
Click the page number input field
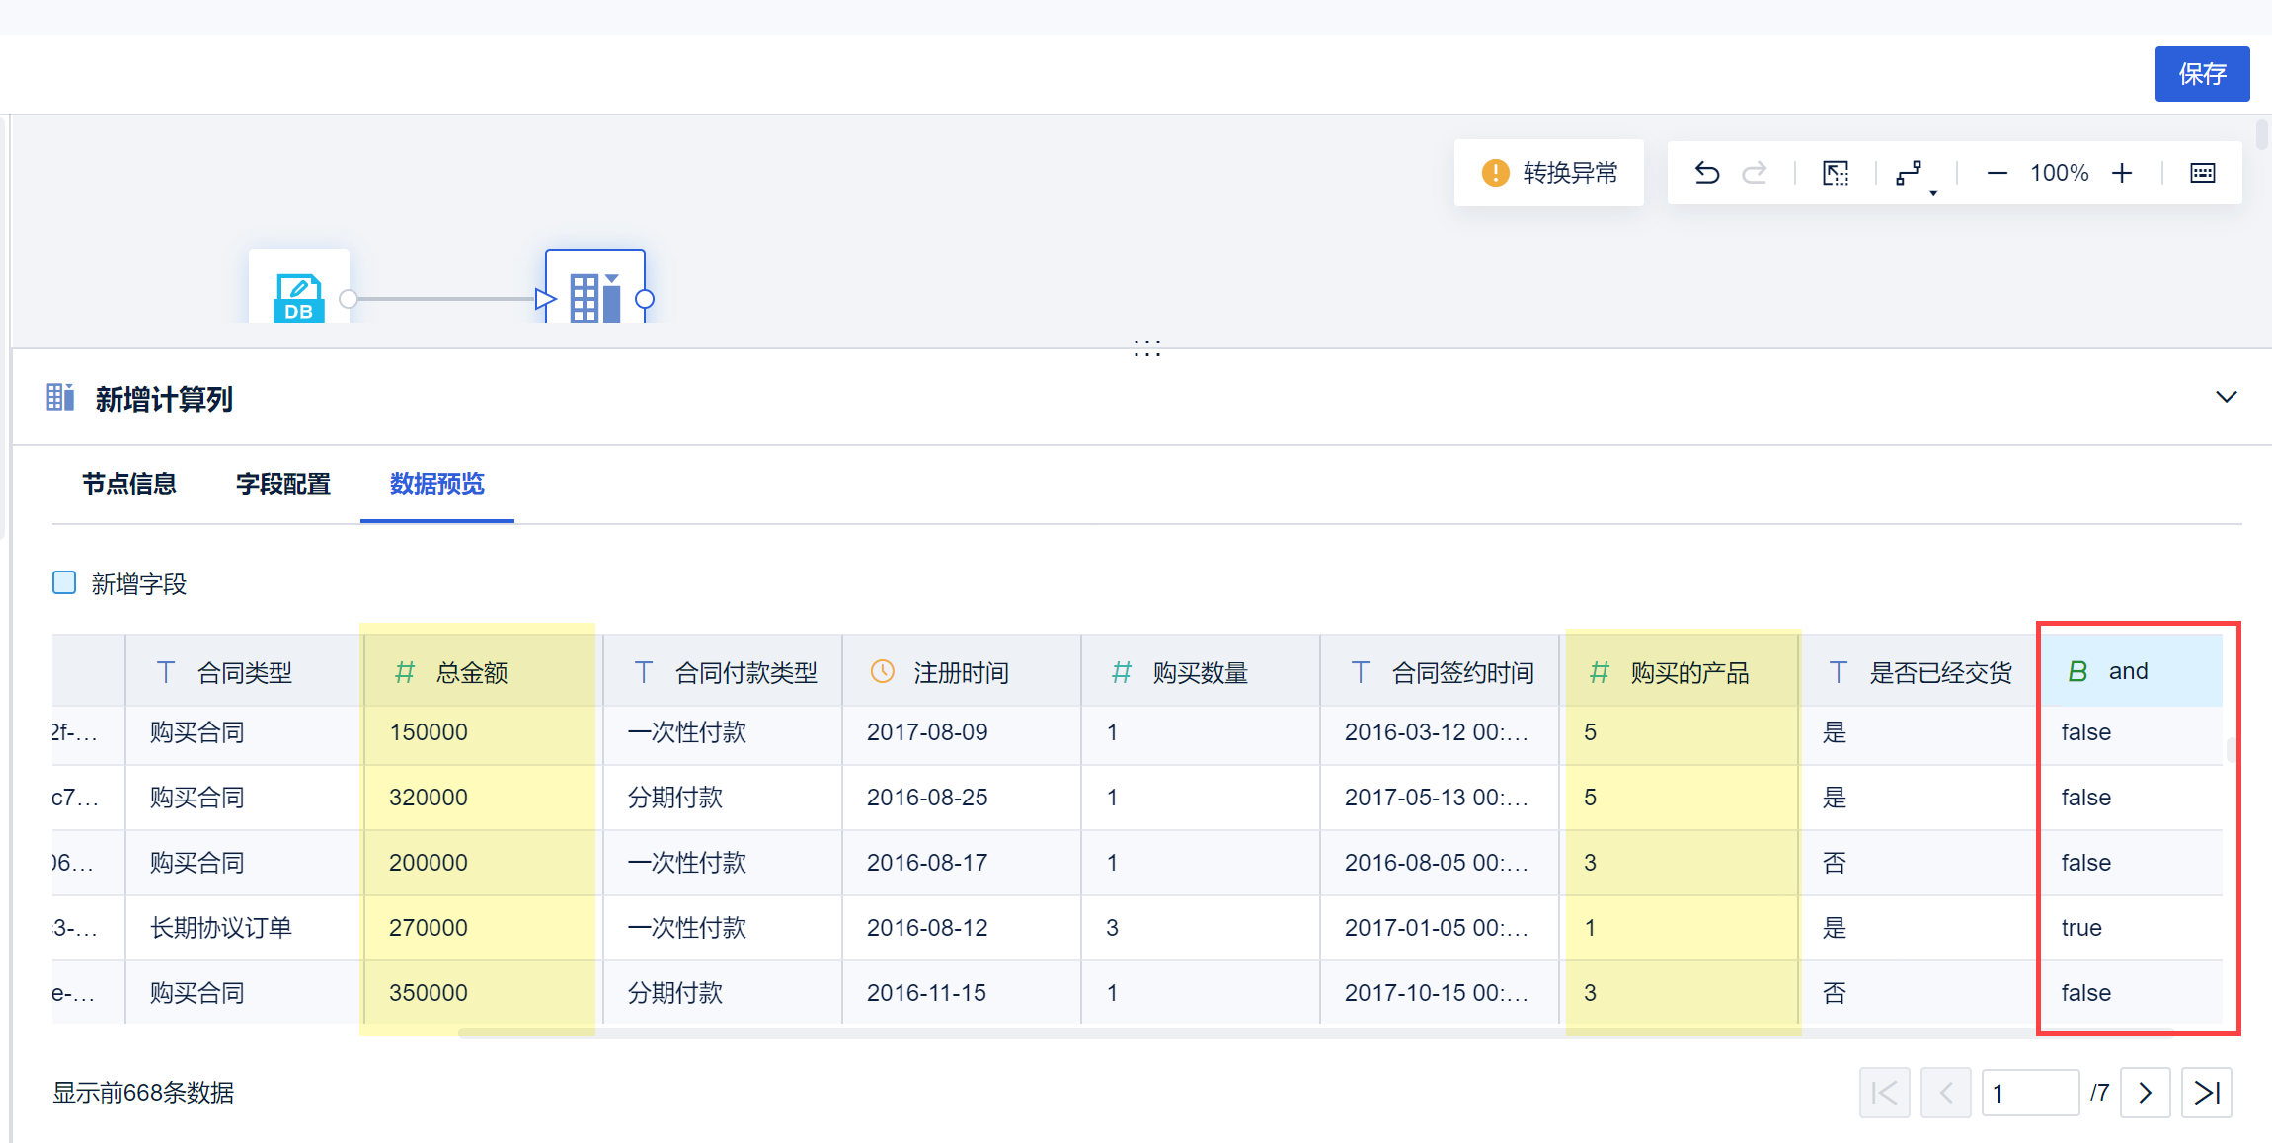pos(2029,1093)
